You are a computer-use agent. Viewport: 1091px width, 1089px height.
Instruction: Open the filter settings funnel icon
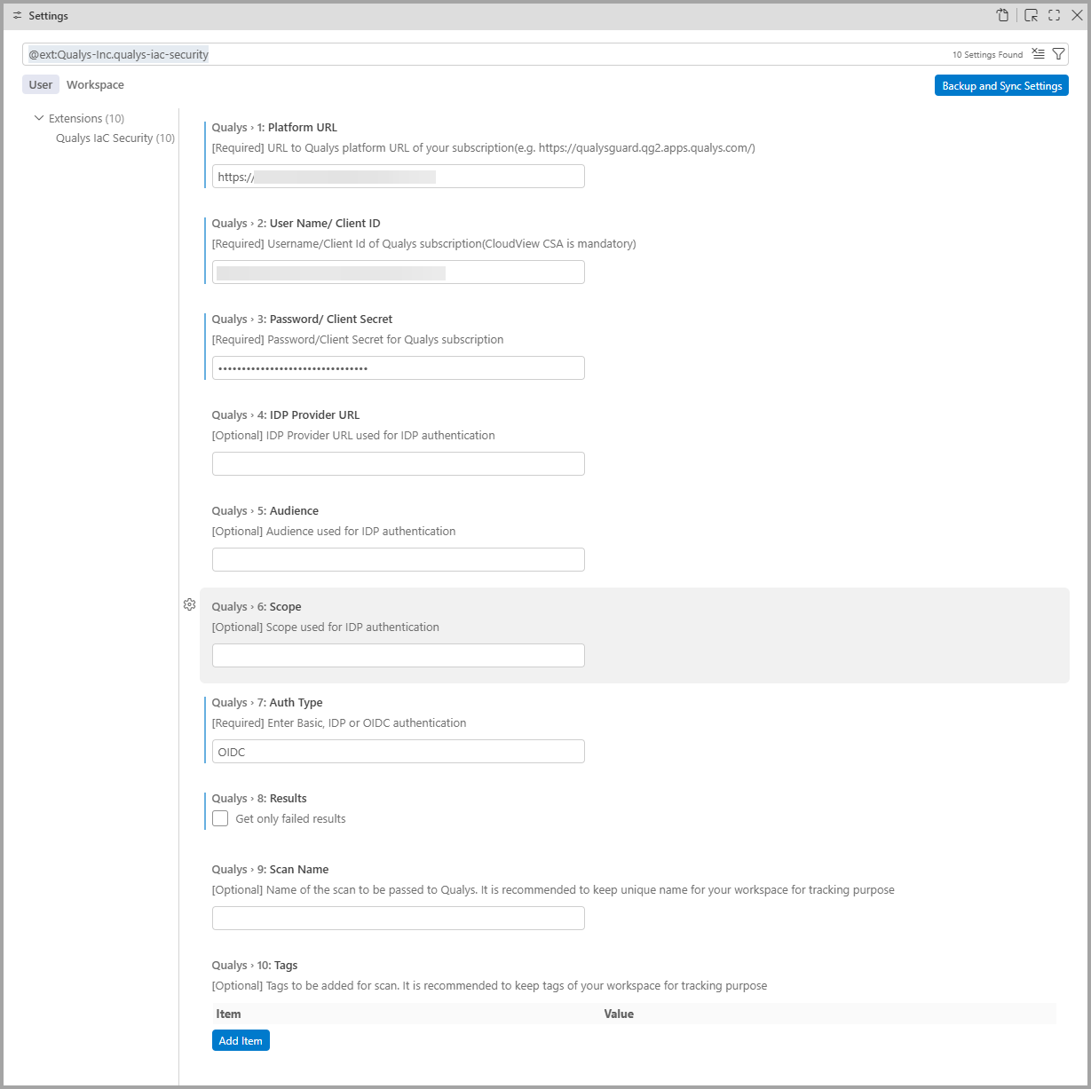(1058, 54)
